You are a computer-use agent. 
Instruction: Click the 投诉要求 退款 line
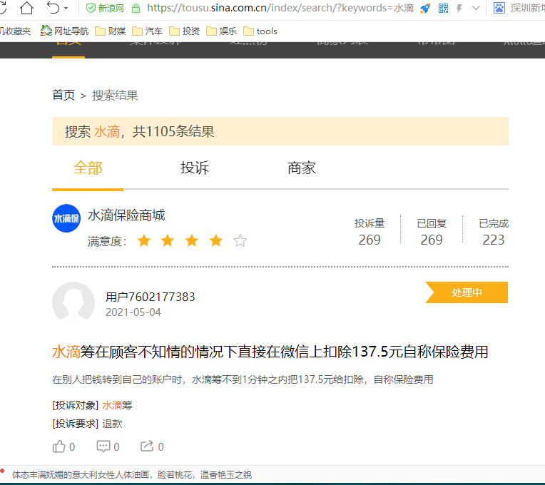tap(87, 424)
